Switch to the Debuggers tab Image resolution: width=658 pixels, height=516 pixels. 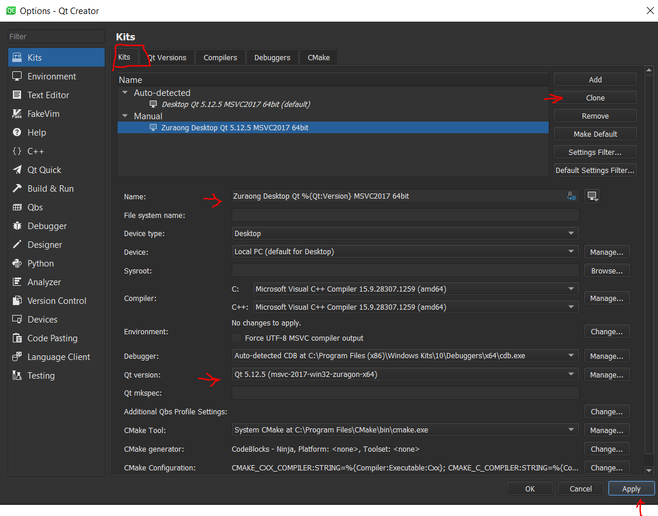273,57
